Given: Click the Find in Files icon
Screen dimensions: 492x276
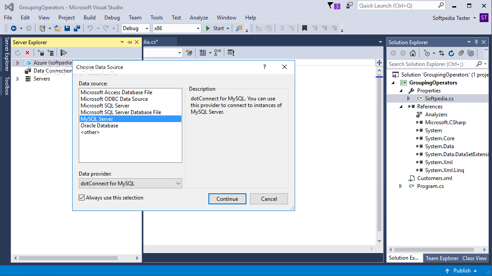Looking at the screenshot, I should (239, 28).
